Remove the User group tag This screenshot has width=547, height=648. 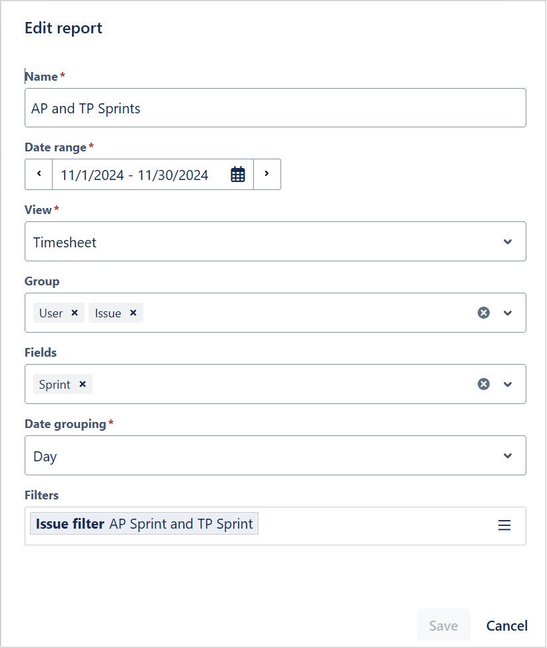click(x=75, y=313)
